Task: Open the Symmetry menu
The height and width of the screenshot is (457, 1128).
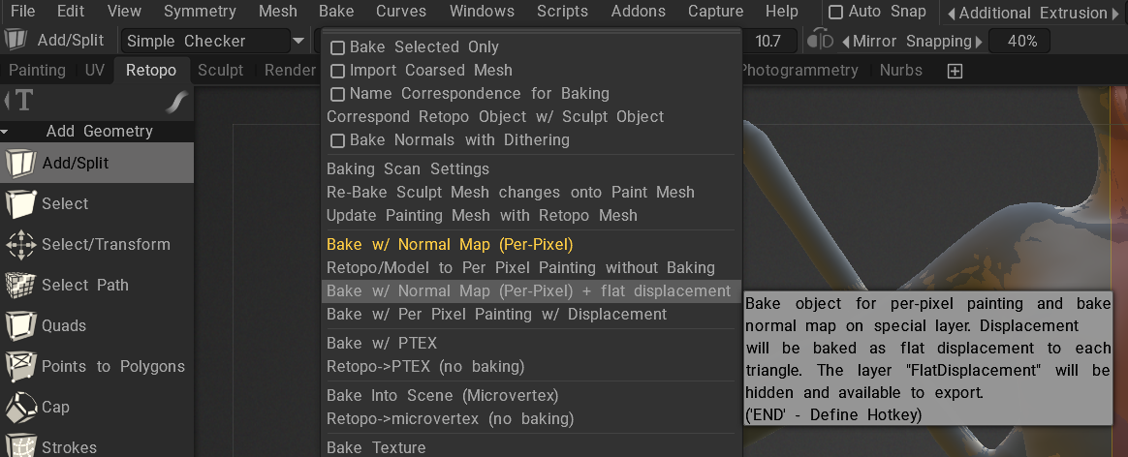Action: click(200, 12)
